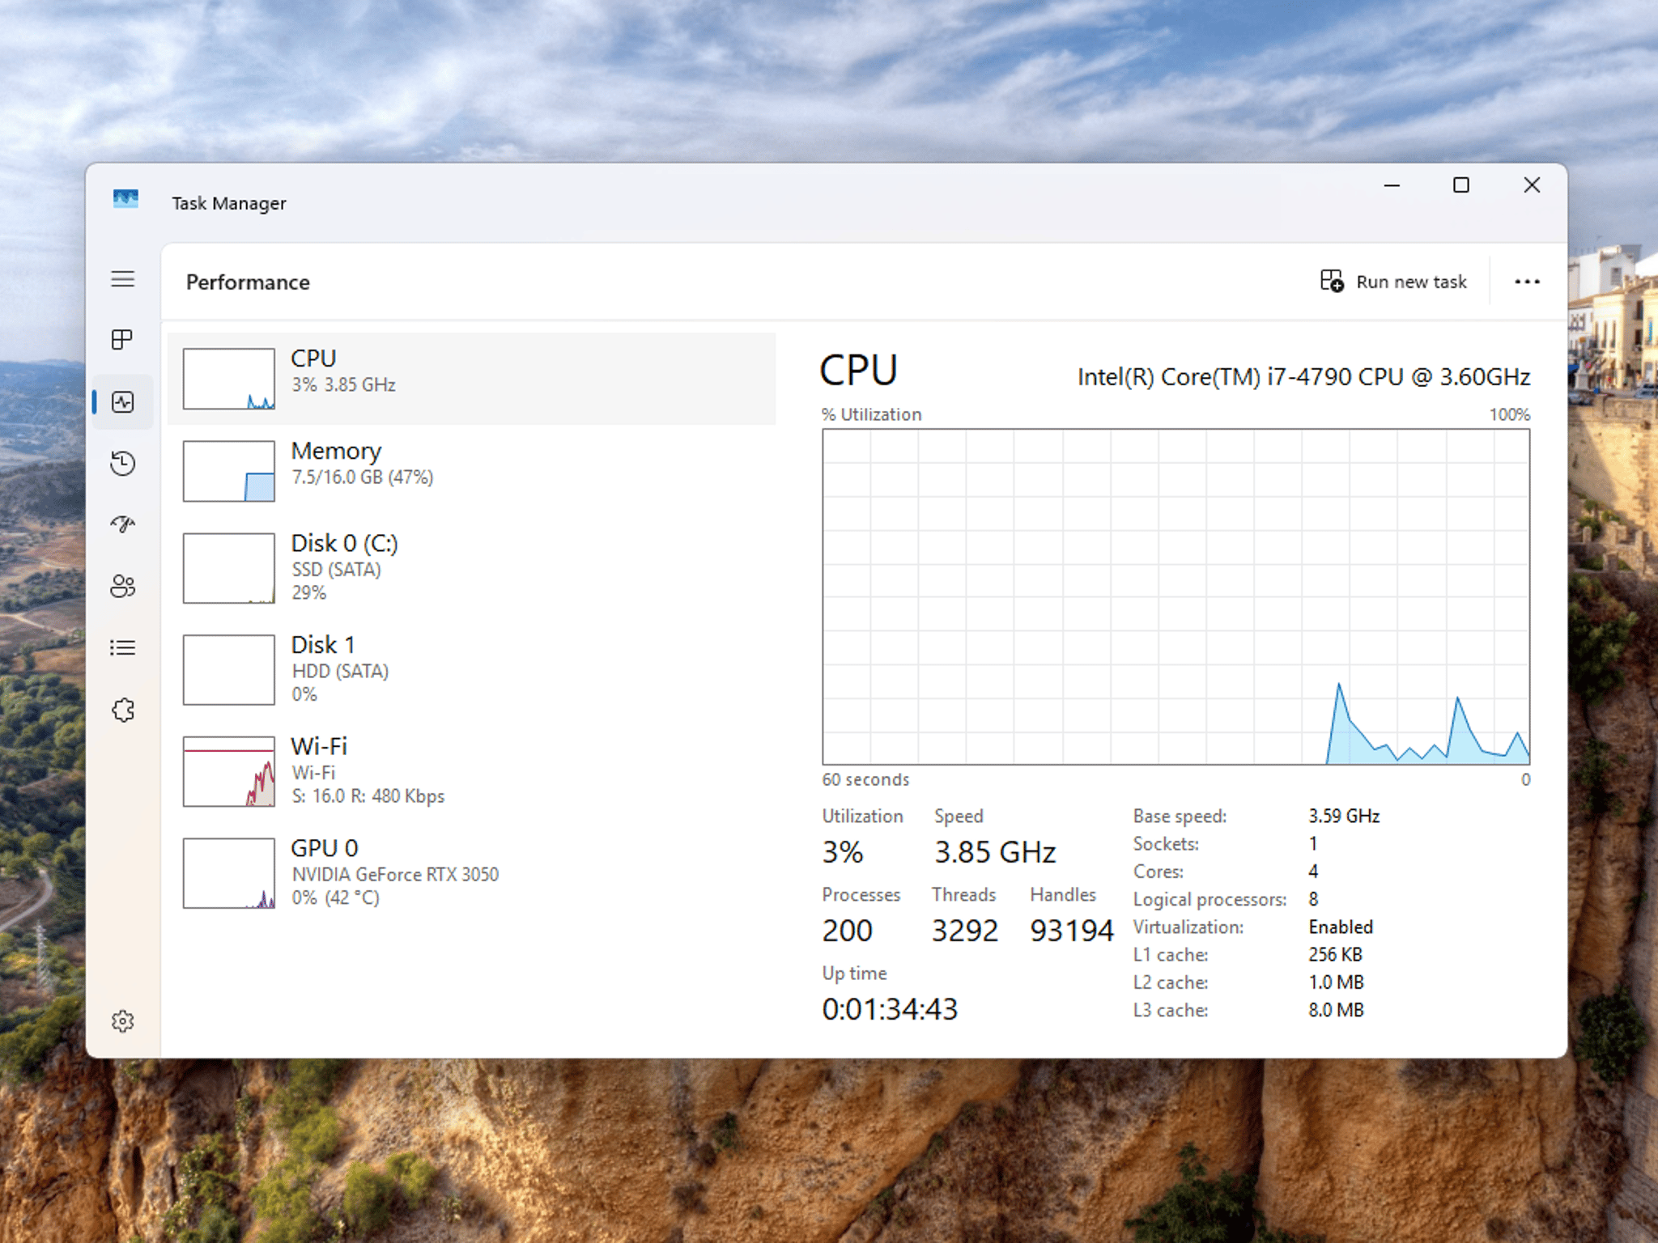The width and height of the screenshot is (1658, 1243).
Task: Select the Performance page icon
Action: pos(123,402)
